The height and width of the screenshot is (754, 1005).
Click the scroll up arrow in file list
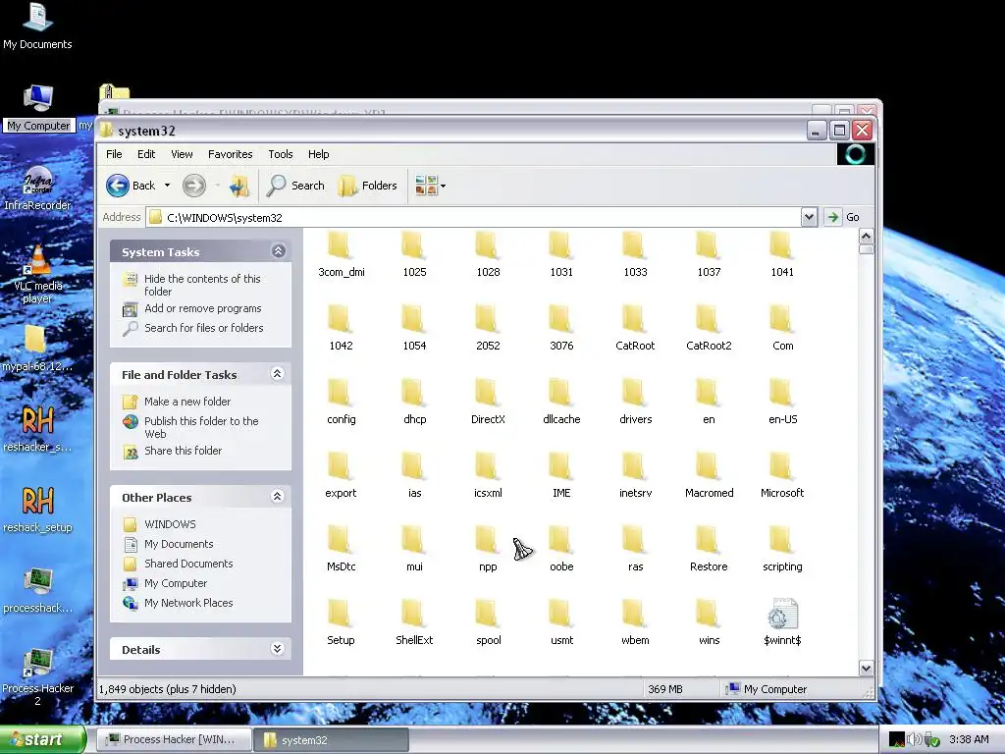point(866,236)
